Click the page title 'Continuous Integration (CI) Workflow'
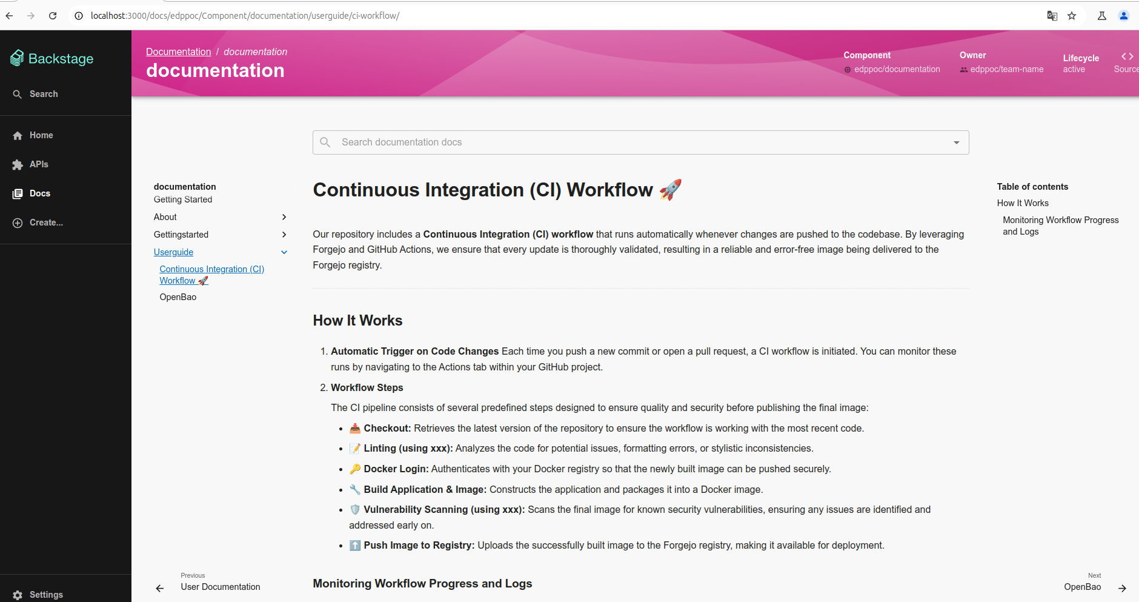 point(483,190)
